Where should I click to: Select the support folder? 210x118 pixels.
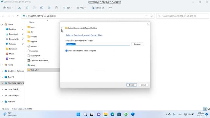[x=33, y=42]
